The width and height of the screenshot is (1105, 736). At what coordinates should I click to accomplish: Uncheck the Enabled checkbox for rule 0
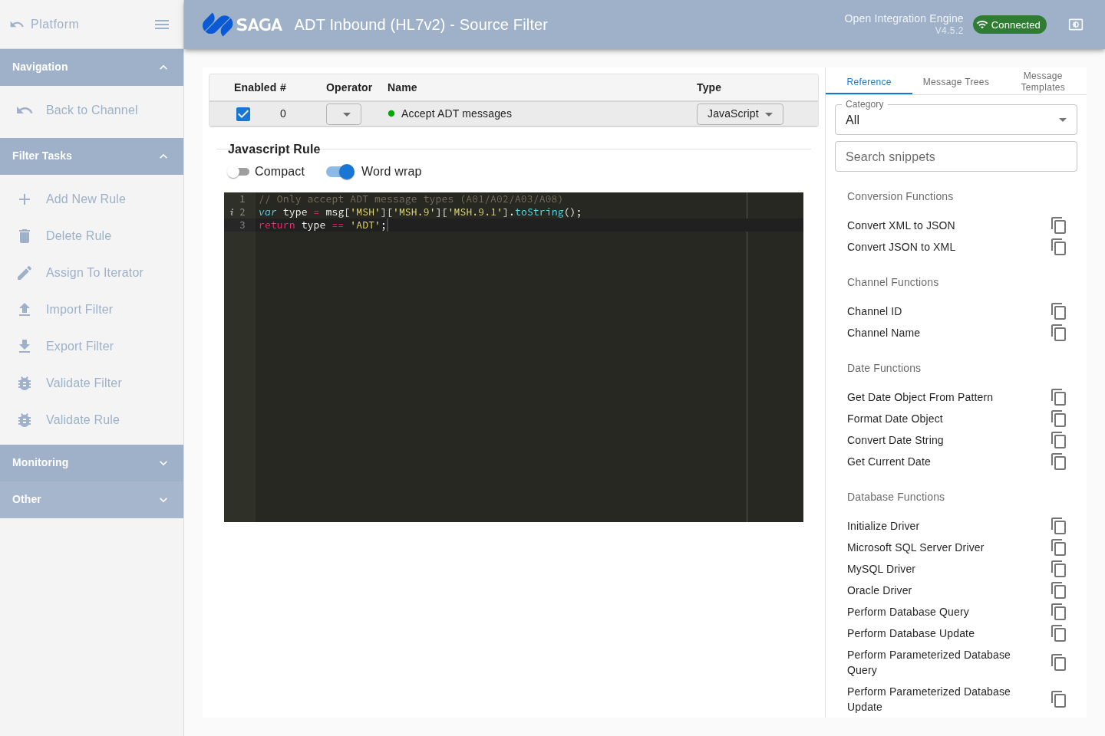click(243, 113)
